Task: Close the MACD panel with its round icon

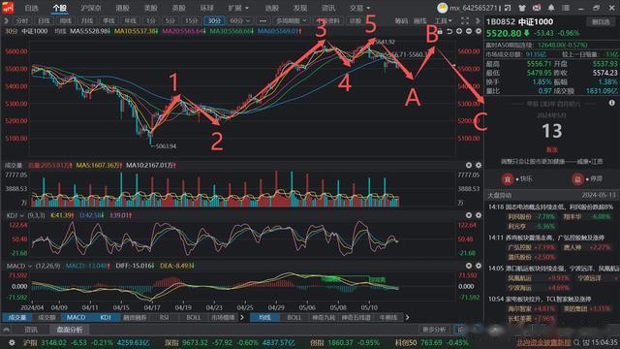Action: click(469, 266)
